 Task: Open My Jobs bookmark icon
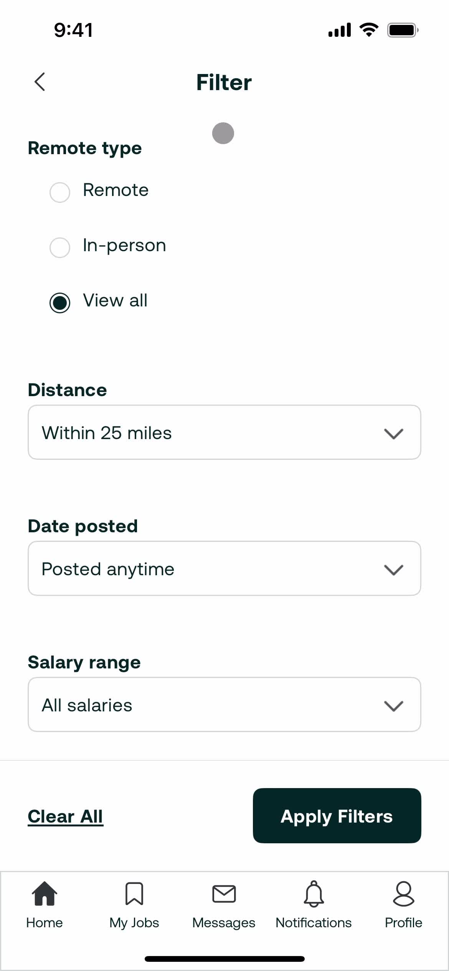(134, 894)
